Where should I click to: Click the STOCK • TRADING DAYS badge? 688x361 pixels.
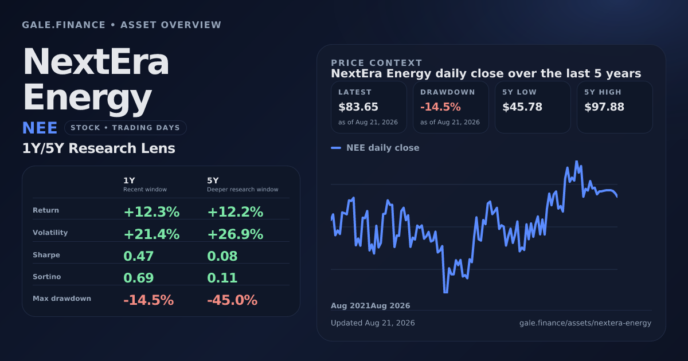126,128
